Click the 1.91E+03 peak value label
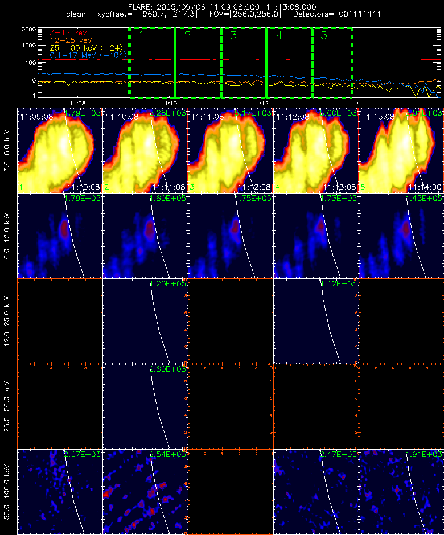Screen dimensions: 444x535 [x=424, y=454]
